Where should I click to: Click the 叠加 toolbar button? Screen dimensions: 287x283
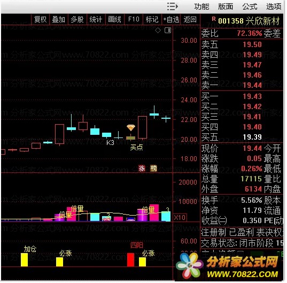pyautogui.click(x=59, y=19)
